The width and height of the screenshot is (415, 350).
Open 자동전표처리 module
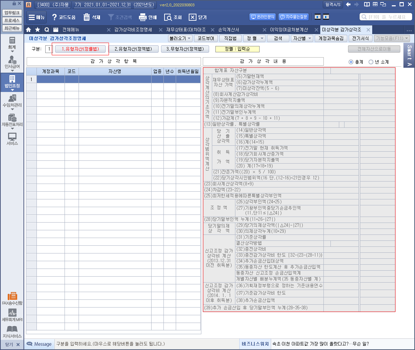[x=12, y=120]
